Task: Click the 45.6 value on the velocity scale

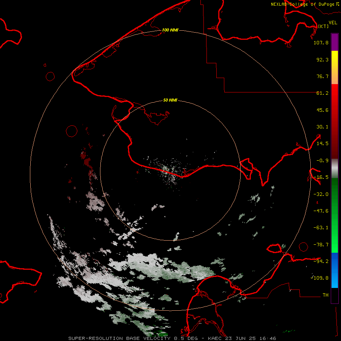Action: (x=322, y=110)
